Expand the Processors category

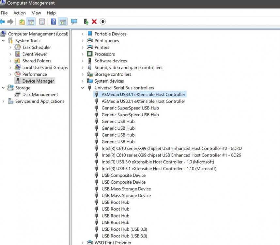click(83, 54)
